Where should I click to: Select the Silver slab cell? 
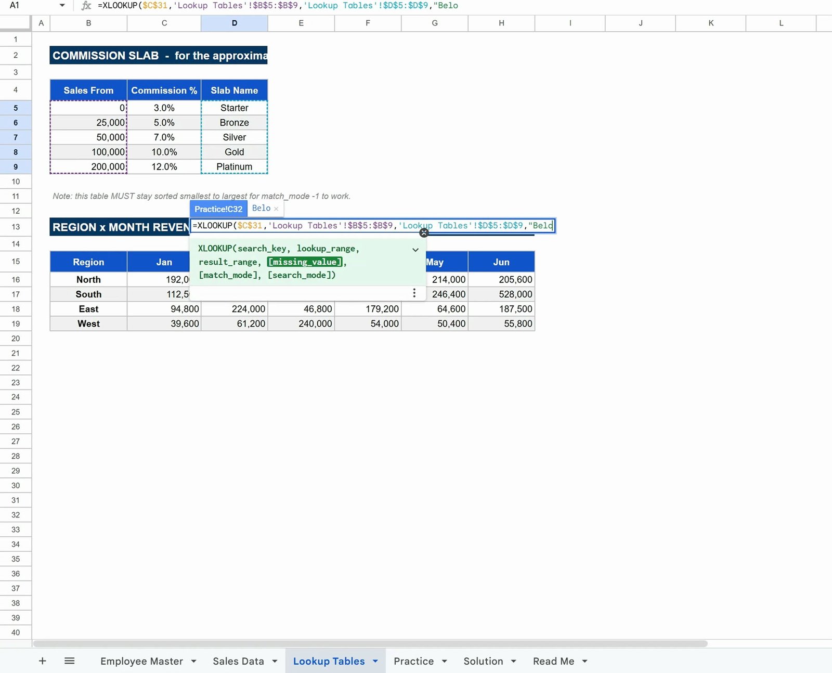tap(235, 137)
